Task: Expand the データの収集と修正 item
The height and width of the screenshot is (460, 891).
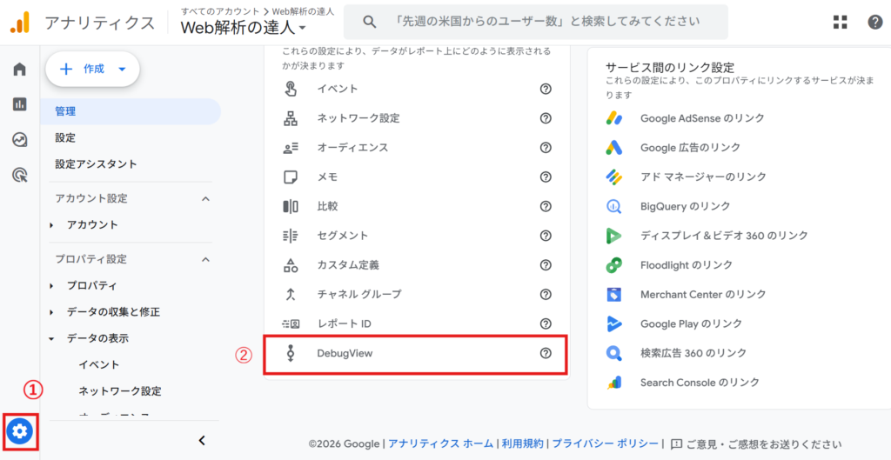Action: pos(51,312)
